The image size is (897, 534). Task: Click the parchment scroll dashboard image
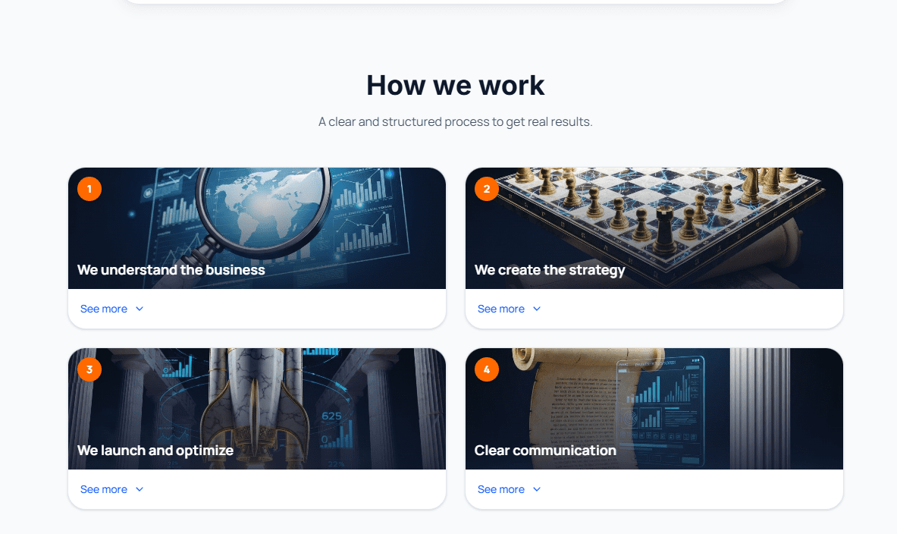[654, 409]
